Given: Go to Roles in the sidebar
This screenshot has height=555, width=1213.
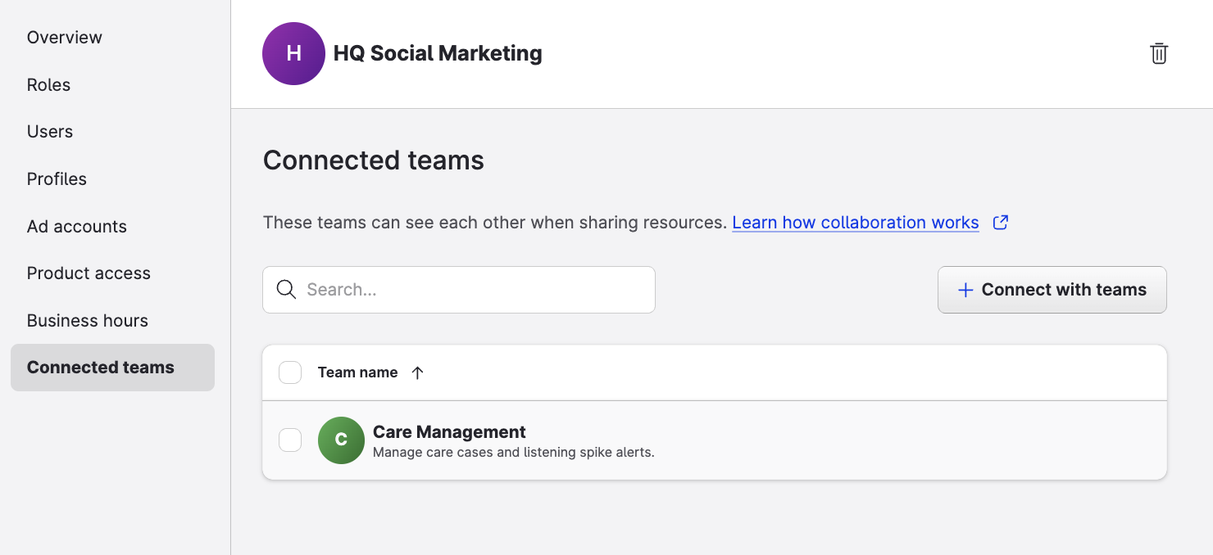Looking at the screenshot, I should click(x=49, y=85).
